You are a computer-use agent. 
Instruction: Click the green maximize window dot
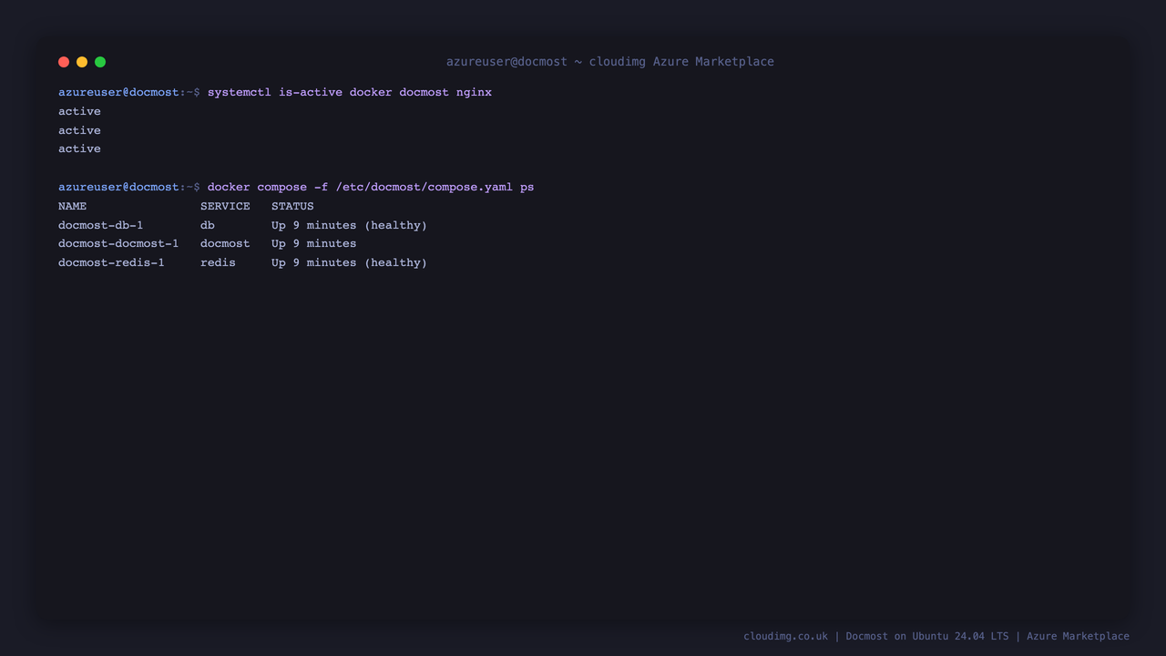(x=100, y=62)
